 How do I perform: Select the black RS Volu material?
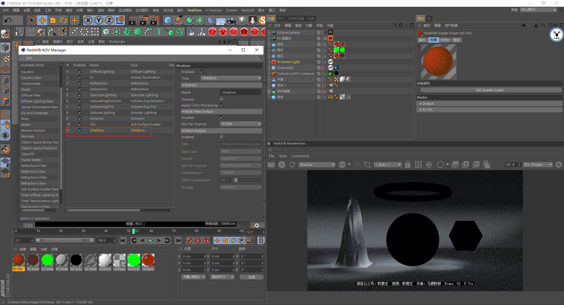(x=76, y=262)
